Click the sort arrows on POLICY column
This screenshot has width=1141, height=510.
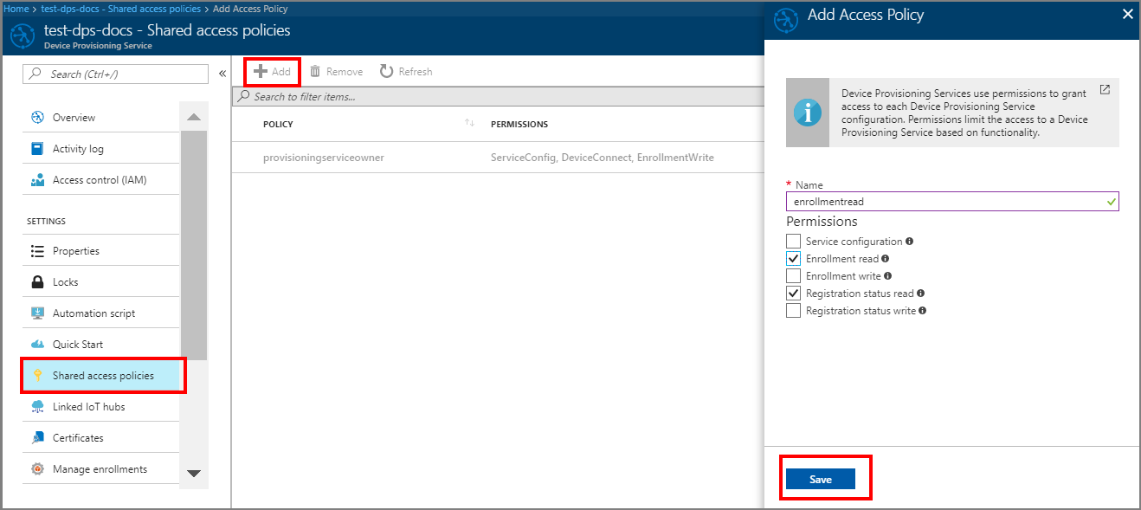pos(470,123)
